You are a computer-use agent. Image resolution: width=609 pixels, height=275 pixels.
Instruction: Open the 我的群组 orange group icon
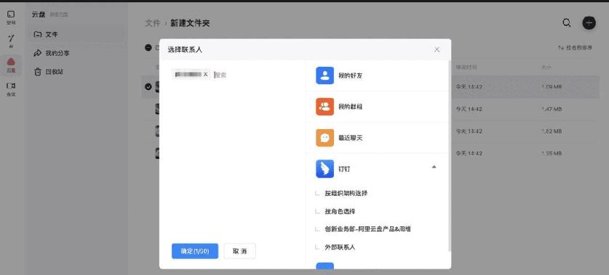pyautogui.click(x=325, y=107)
